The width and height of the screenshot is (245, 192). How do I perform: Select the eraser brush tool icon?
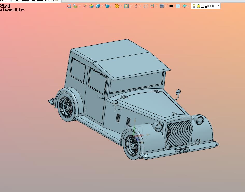point(85,6)
